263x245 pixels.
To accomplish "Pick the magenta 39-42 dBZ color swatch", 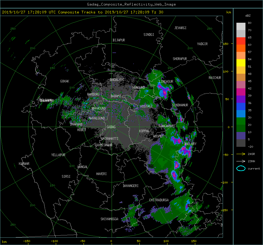I will [x=241, y=92].
